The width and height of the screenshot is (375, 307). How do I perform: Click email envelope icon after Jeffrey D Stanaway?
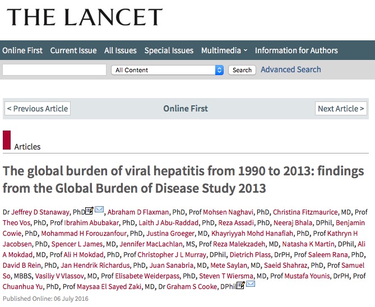tap(99, 210)
